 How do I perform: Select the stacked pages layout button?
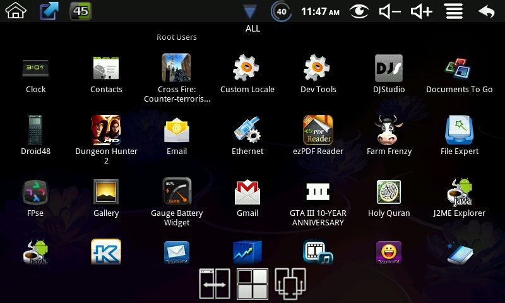[x=290, y=284]
